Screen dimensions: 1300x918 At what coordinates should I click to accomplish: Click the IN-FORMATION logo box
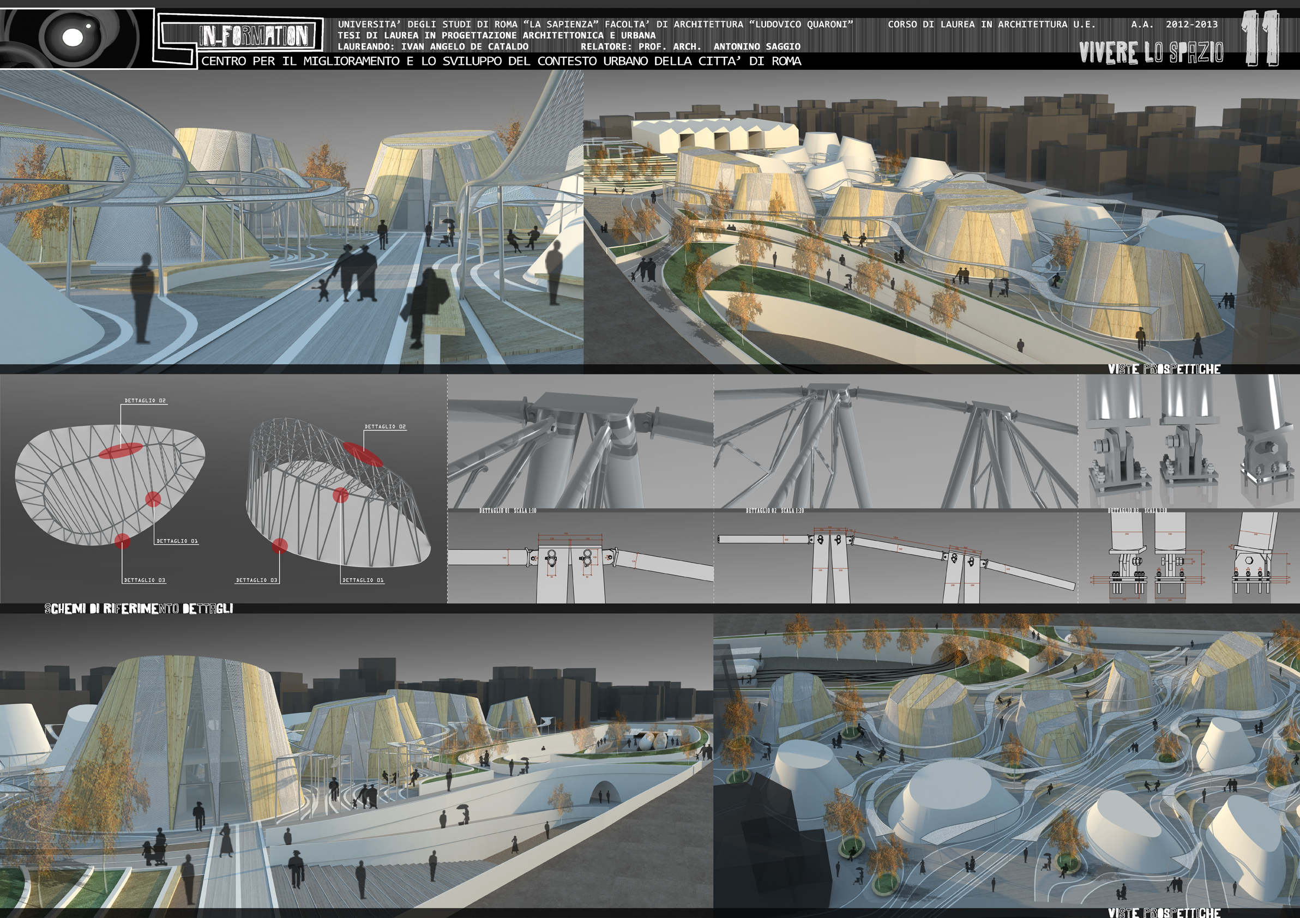254,35
